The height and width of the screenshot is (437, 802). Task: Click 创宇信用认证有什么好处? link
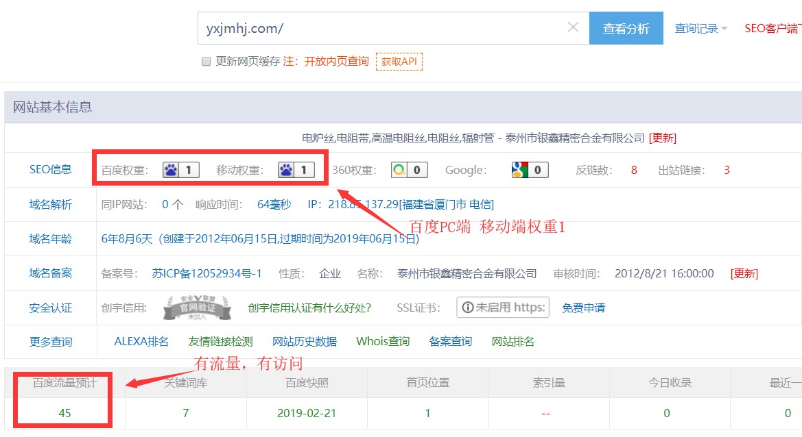point(309,308)
